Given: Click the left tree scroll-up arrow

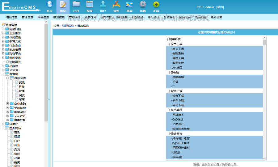Looking at the screenshot, I should [x=46, y=22].
